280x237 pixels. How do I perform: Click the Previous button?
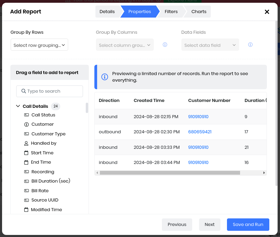177,225
